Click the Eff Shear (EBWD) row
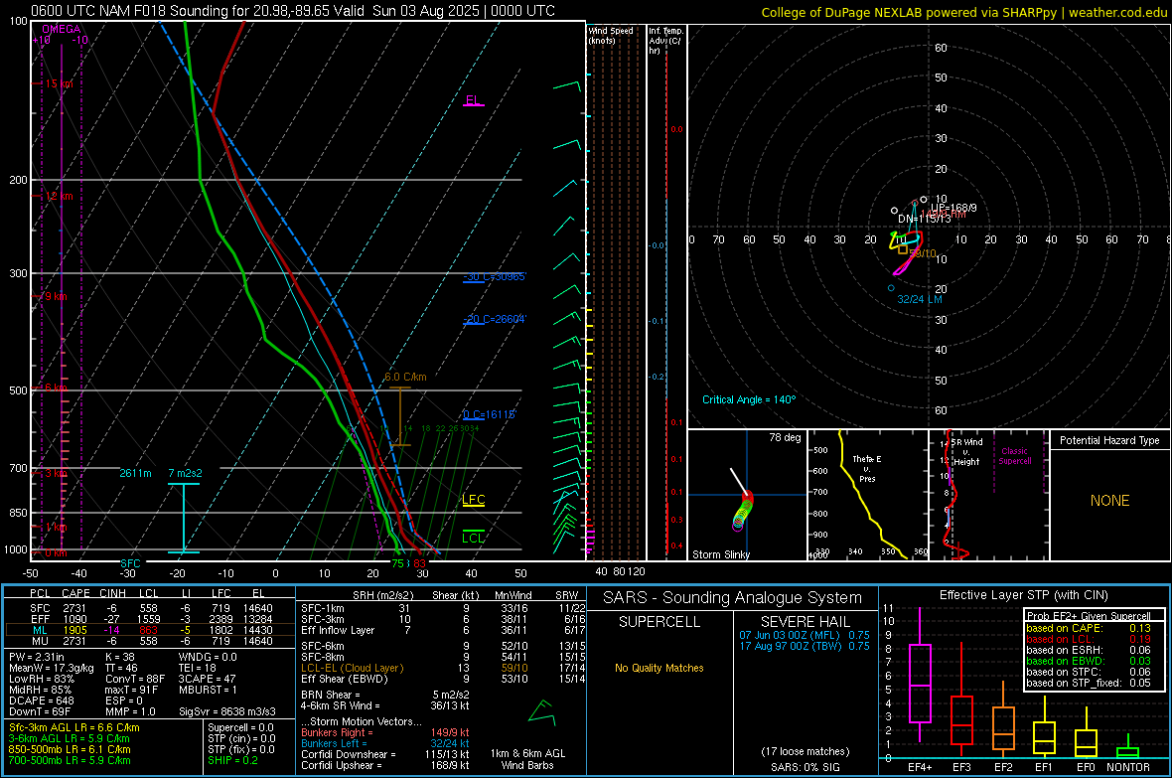1172x778 pixels. tap(443, 679)
